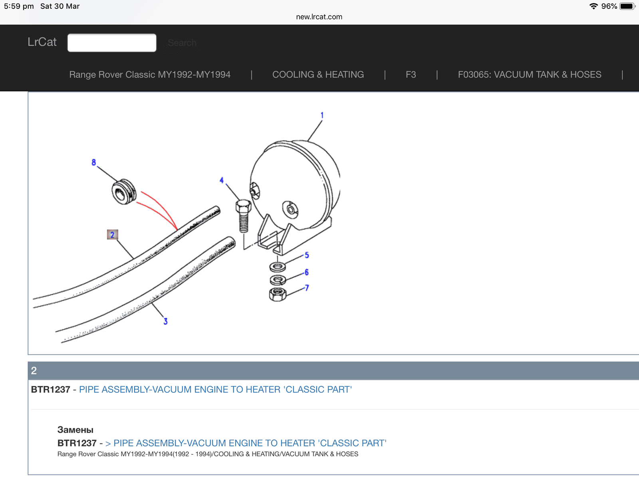Click the hex bolt drawing
Image resolution: width=639 pixels, height=479 pixels.
[243, 216]
